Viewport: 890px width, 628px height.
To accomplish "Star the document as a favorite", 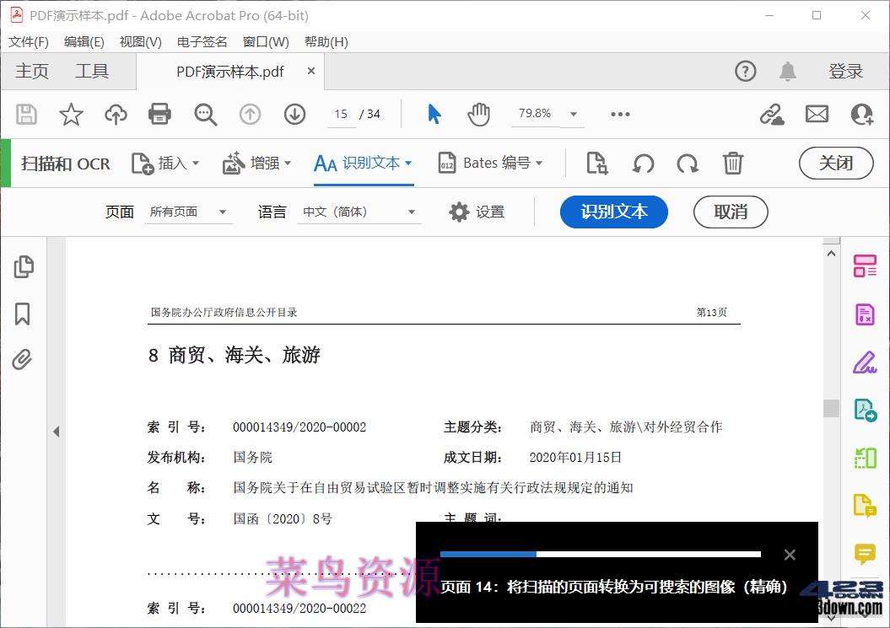I will click(x=71, y=114).
